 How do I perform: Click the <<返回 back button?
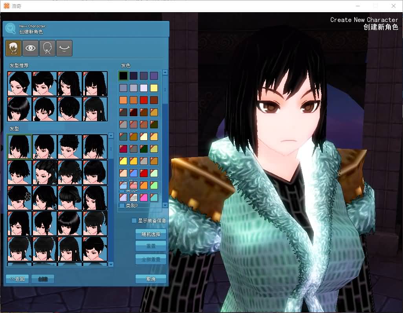tap(17, 279)
